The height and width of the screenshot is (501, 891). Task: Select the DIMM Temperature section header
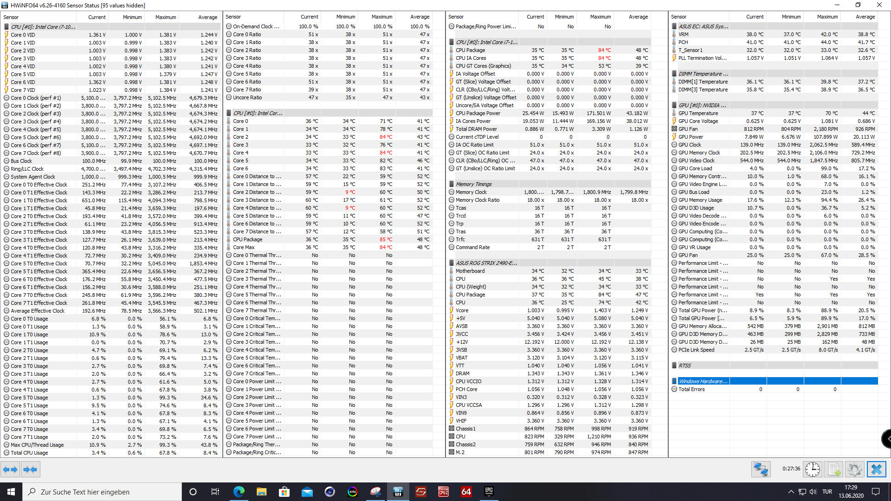(x=774, y=74)
